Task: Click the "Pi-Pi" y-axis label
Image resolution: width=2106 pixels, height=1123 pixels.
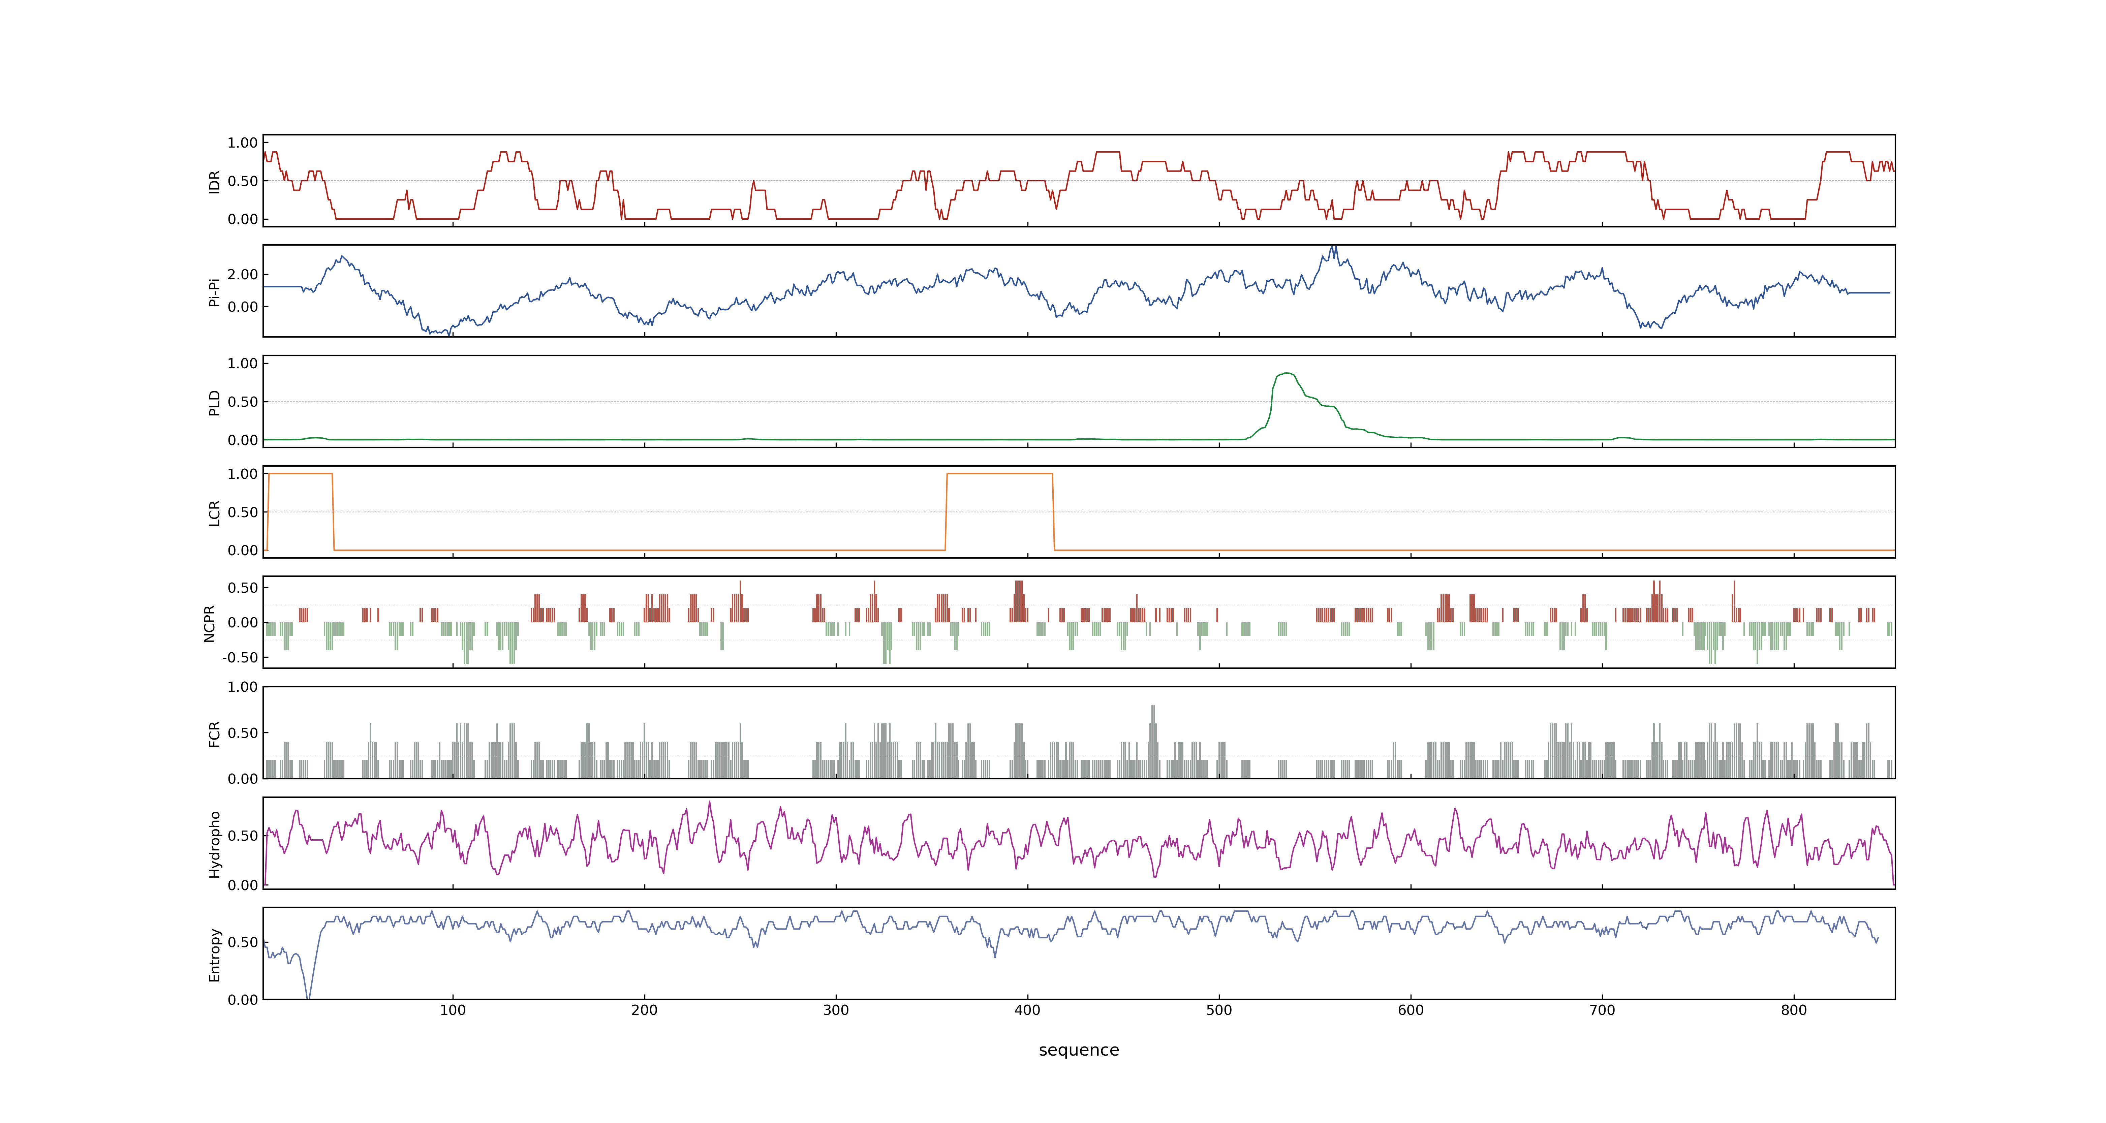Action: click(x=214, y=292)
